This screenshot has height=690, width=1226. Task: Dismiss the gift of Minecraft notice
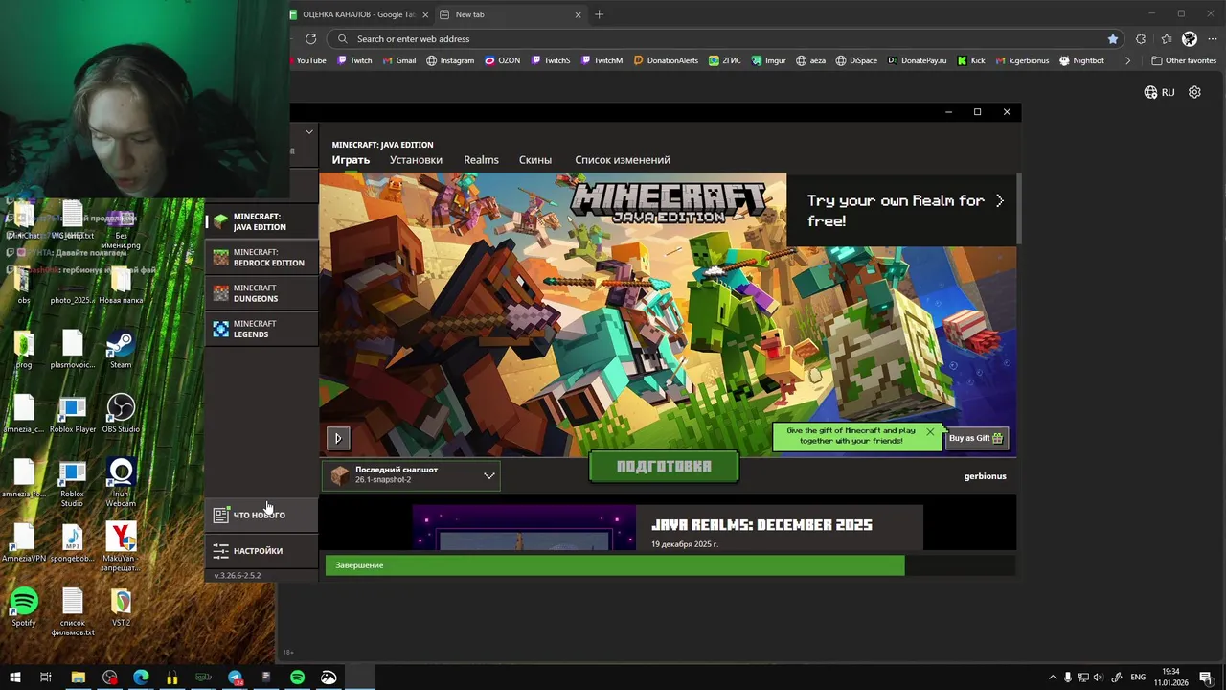point(929,432)
